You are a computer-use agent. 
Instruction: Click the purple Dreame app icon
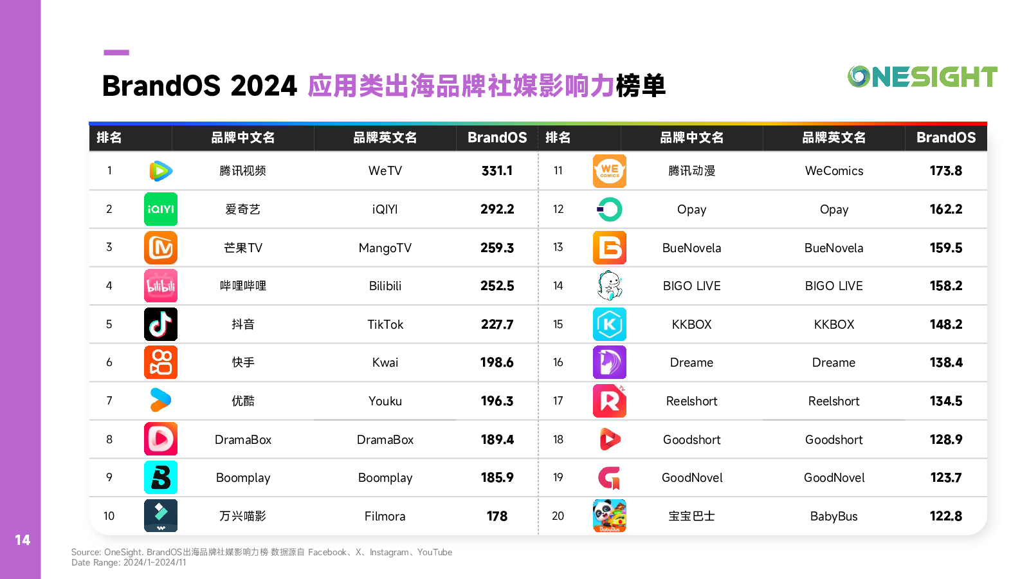click(x=610, y=363)
